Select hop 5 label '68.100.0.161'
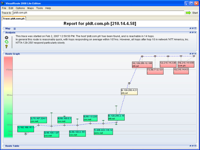Viewport: 200px width, 150px height. (x=77, y=133)
